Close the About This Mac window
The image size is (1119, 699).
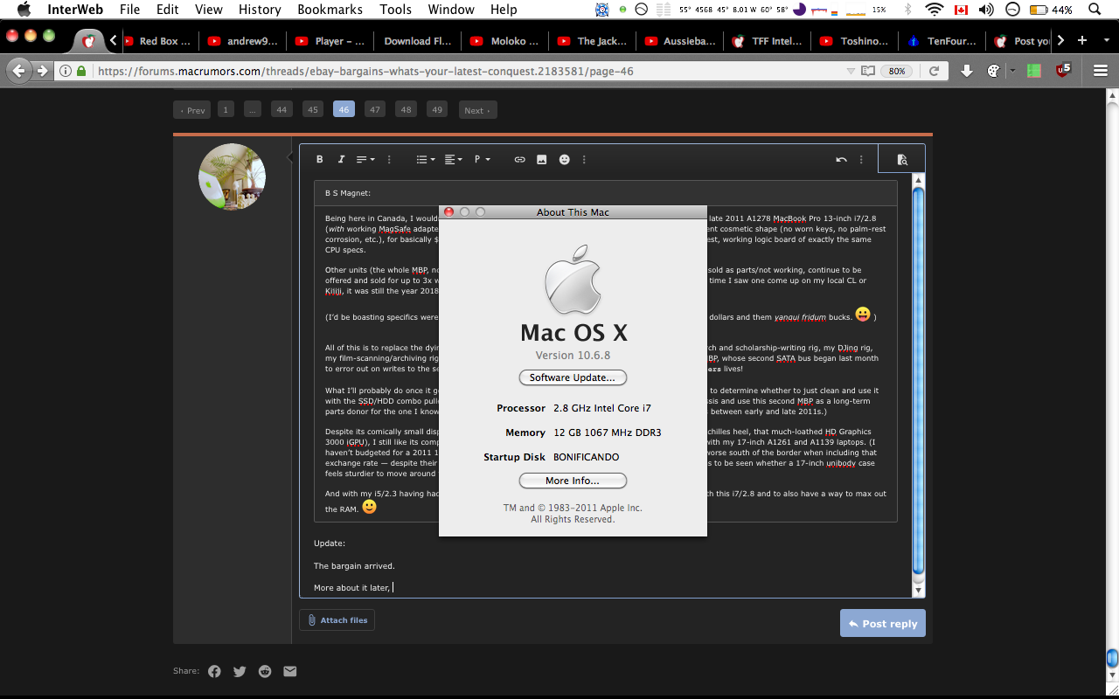pyautogui.click(x=449, y=212)
